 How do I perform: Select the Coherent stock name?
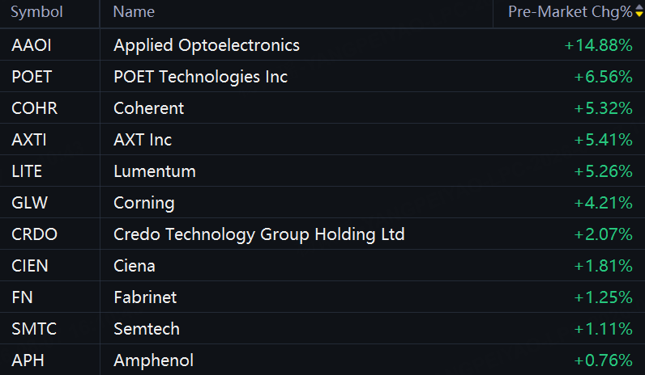[148, 108]
